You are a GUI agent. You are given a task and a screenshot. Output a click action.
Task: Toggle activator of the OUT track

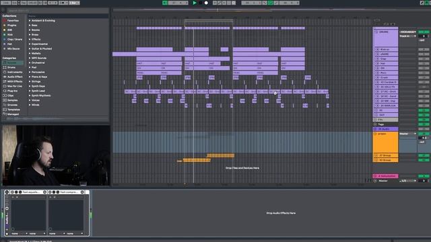pyautogui.click(x=424, y=115)
